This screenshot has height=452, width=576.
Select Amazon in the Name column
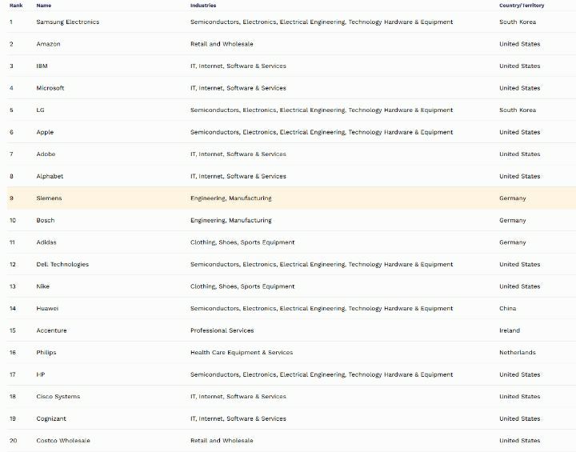pos(48,44)
